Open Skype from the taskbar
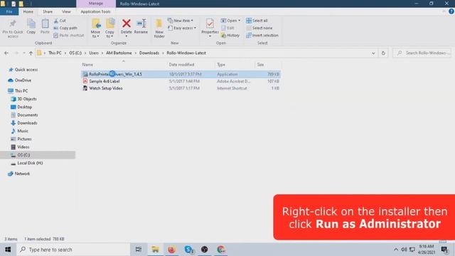 [188, 250]
